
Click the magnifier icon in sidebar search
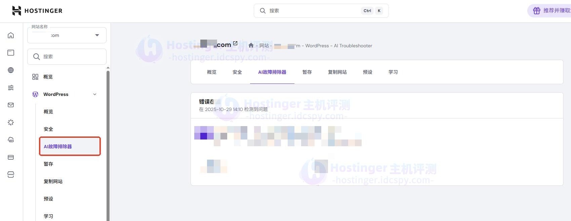tap(37, 57)
